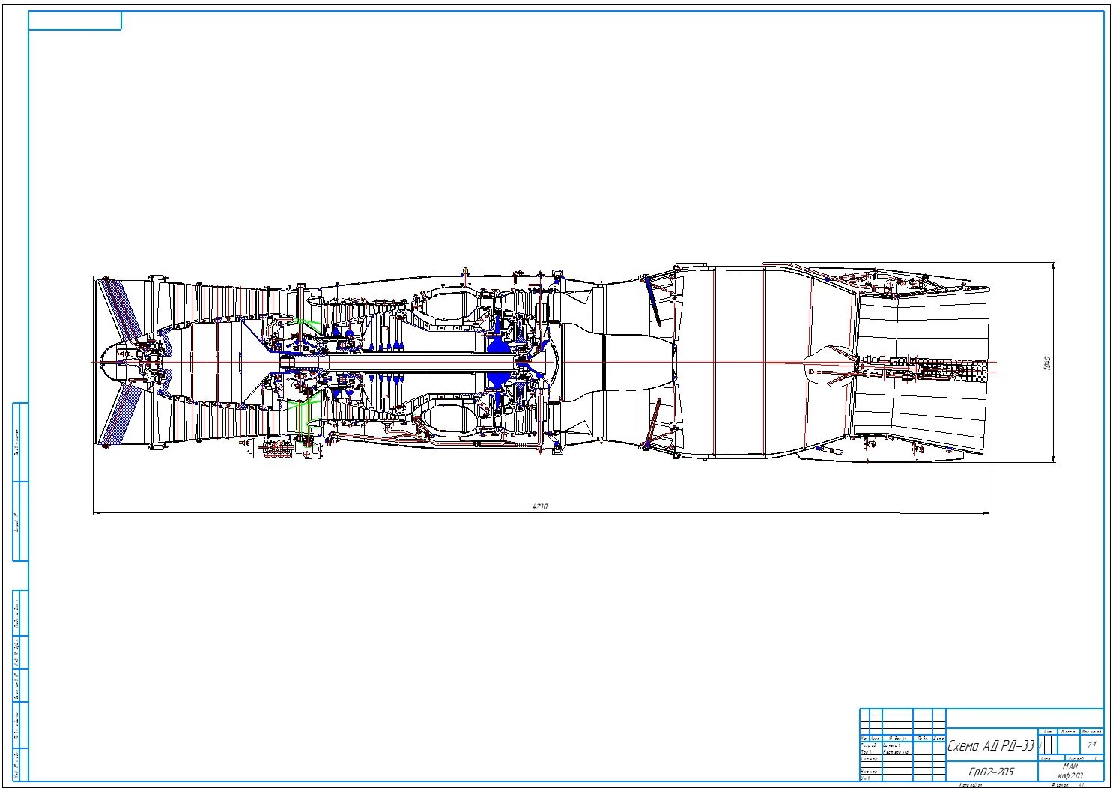
Task: Click the overall length dimension '4230'
Action: tap(540, 507)
